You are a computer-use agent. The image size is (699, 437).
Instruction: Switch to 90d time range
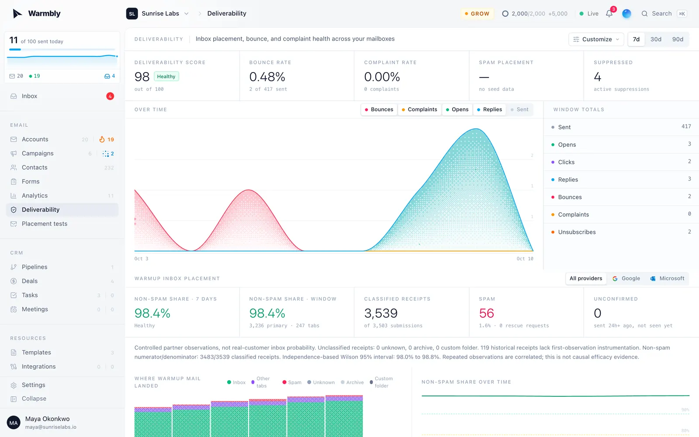click(x=678, y=39)
